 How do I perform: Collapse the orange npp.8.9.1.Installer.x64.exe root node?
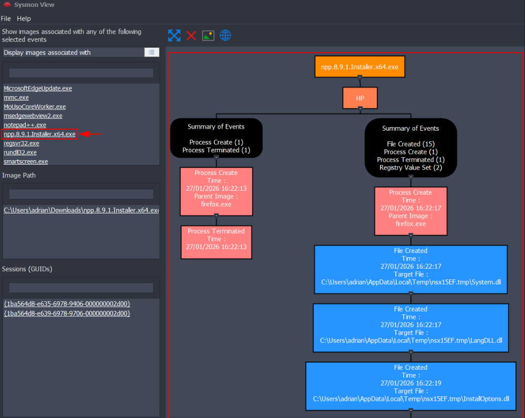[360, 77]
